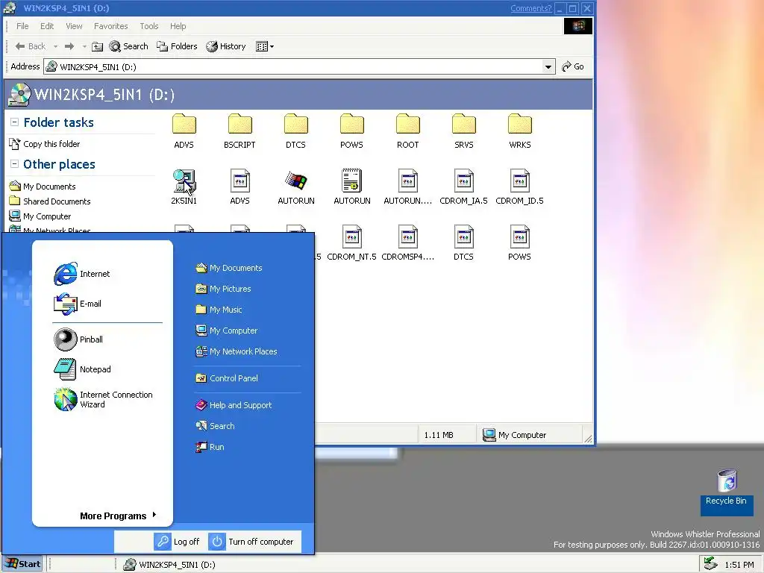Open My Pictures in Start menu
The image size is (764, 573).
(x=223, y=289)
